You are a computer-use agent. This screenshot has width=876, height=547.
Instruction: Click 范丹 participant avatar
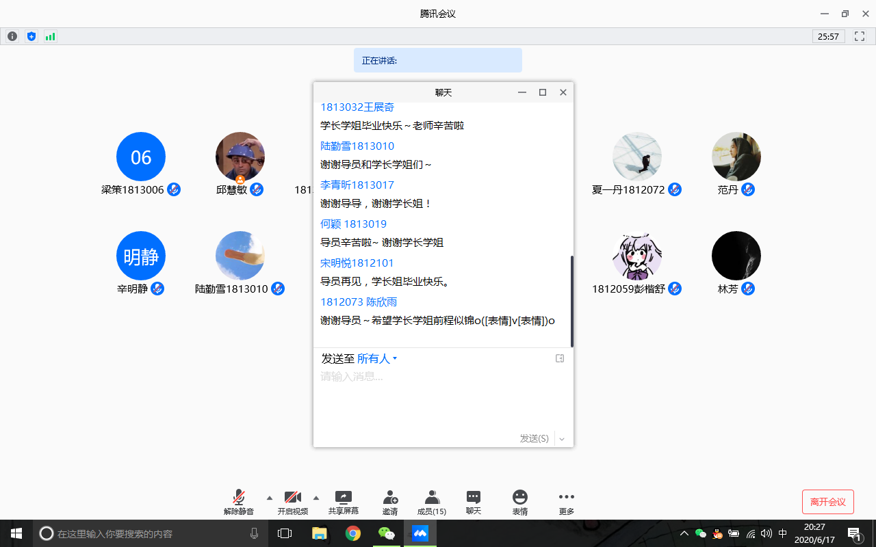736,157
